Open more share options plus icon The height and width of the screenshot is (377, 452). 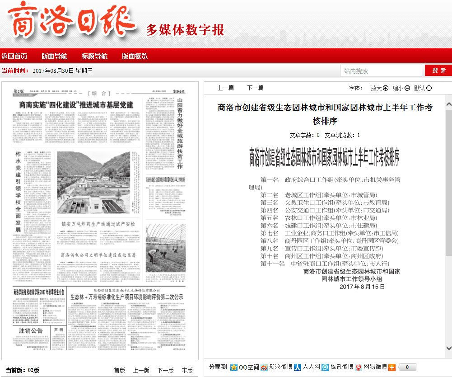point(392,367)
